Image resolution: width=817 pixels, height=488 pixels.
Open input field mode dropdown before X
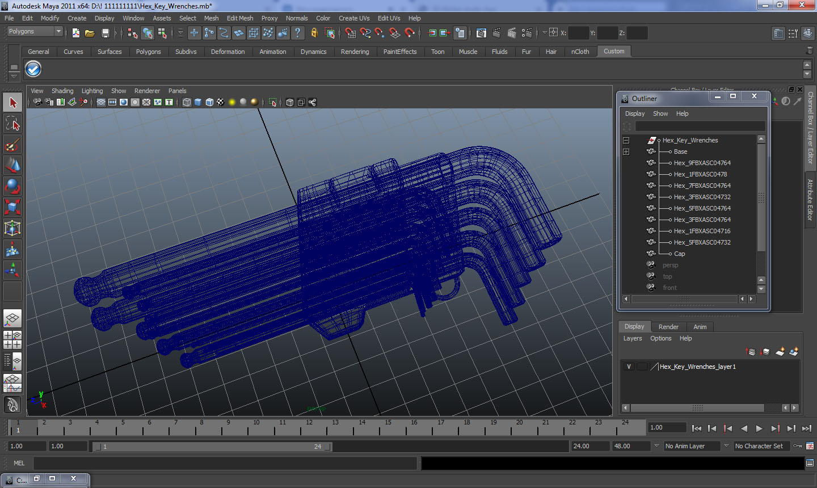545,33
